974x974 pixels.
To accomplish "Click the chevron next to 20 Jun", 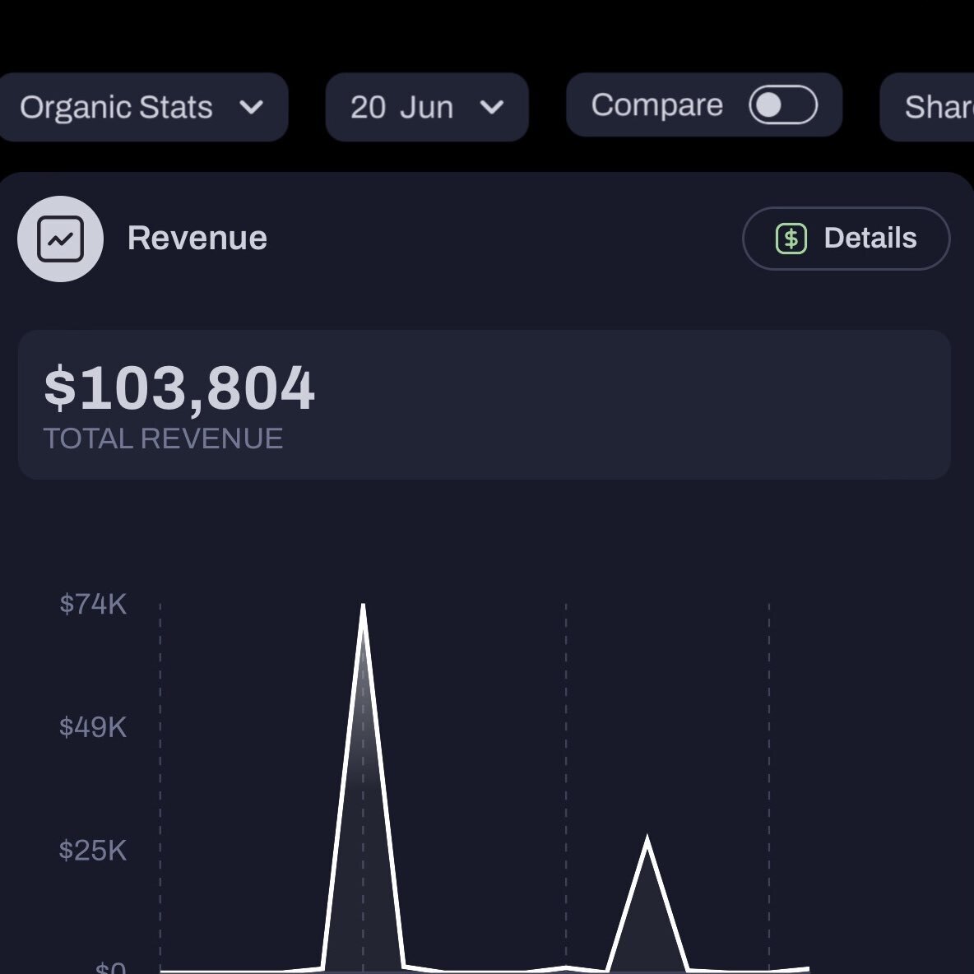I will 491,108.
